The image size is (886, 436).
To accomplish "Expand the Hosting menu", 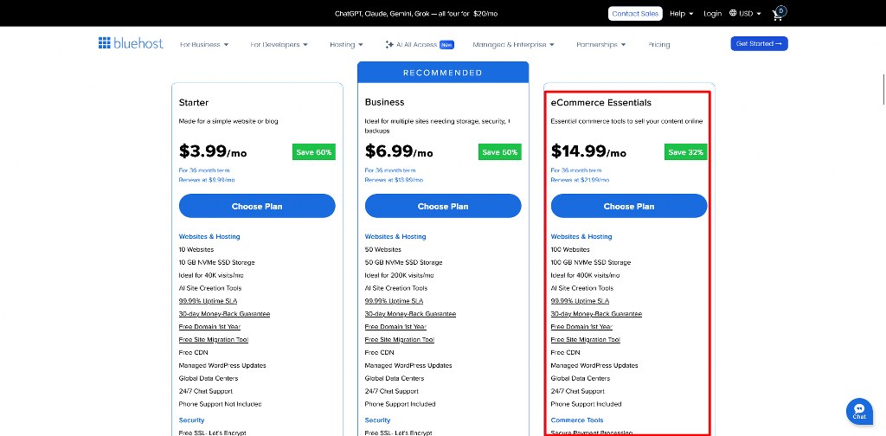I will [x=346, y=44].
